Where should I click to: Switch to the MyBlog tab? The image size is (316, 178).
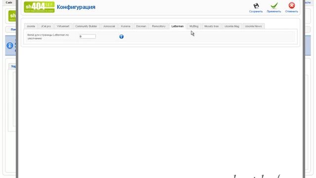point(194,26)
